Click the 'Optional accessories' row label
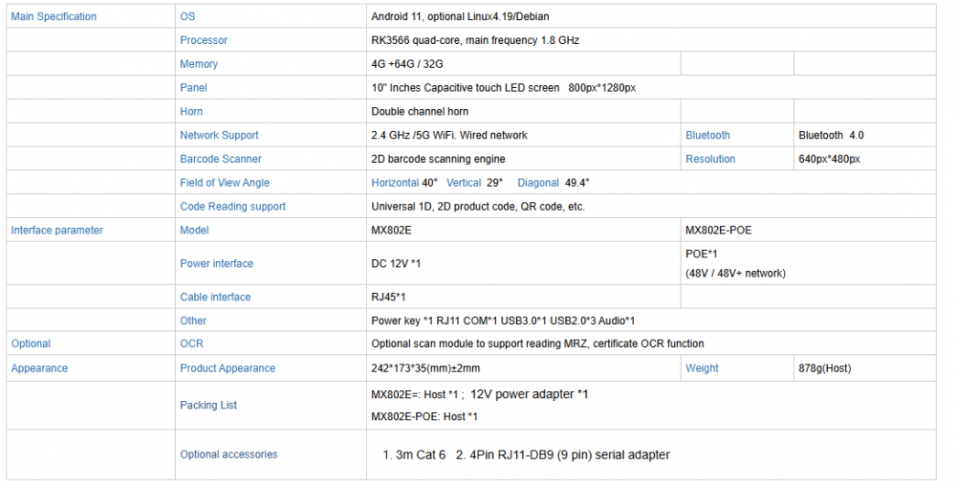956x488 pixels. 228,455
